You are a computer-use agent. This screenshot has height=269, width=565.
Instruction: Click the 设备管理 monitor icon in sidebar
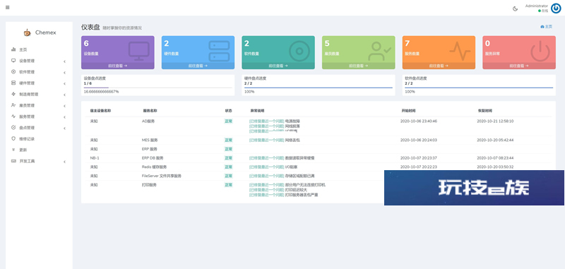click(x=13, y=61)
